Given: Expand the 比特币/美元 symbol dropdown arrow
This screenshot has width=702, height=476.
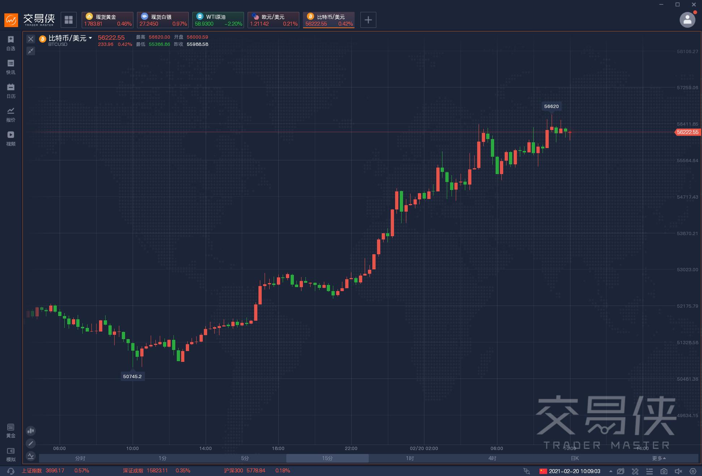Looking at the screenshot, I should point(90,38).
